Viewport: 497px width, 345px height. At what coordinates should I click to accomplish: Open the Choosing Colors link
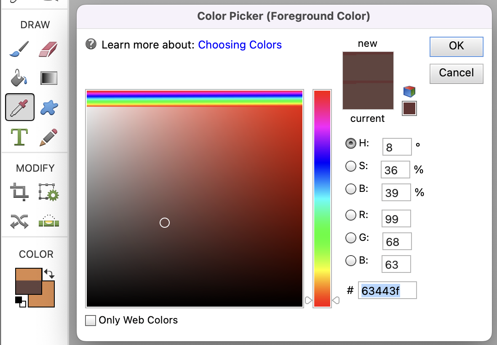tap(240, 44)
